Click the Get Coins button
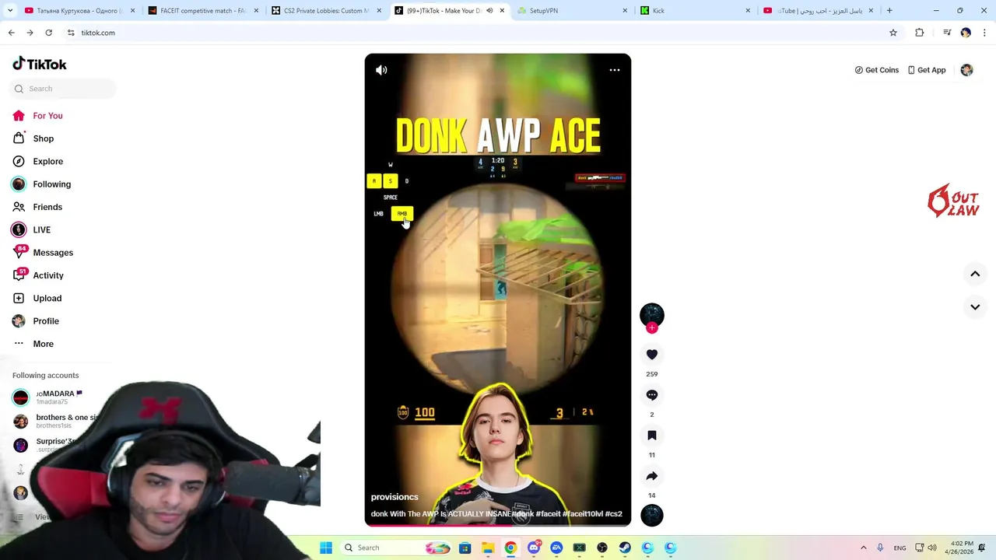 tap(877, 70)
